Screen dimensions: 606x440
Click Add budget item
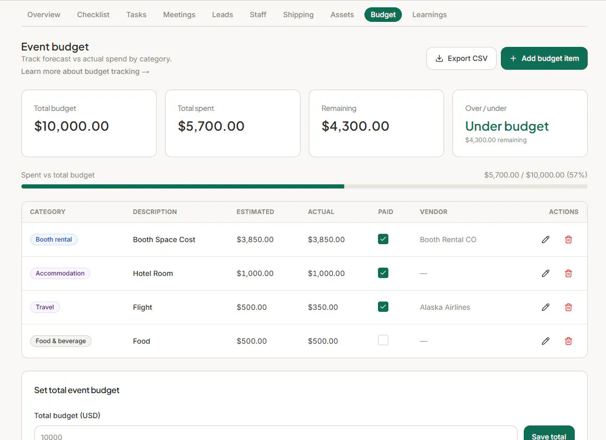coord(544,58)
